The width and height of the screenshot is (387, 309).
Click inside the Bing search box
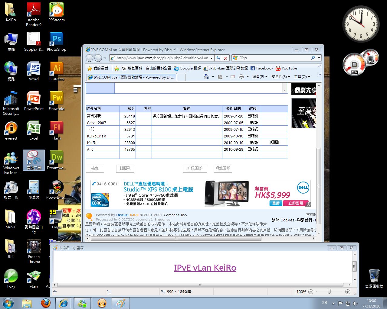tap(272, 58)
